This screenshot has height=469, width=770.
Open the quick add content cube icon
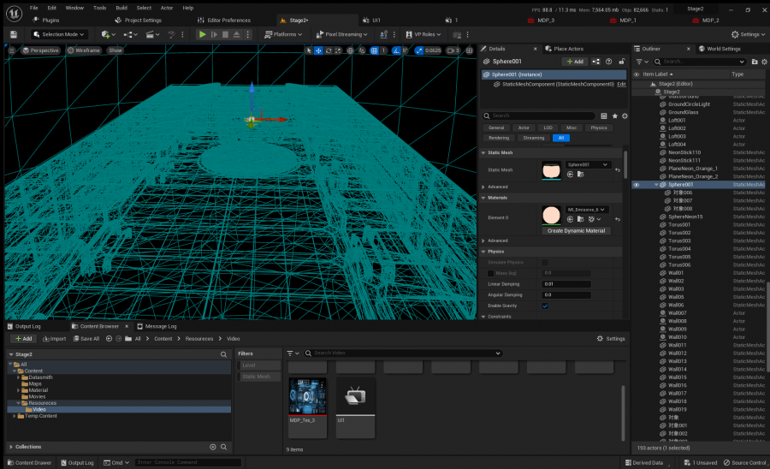[x=108, y=34]
